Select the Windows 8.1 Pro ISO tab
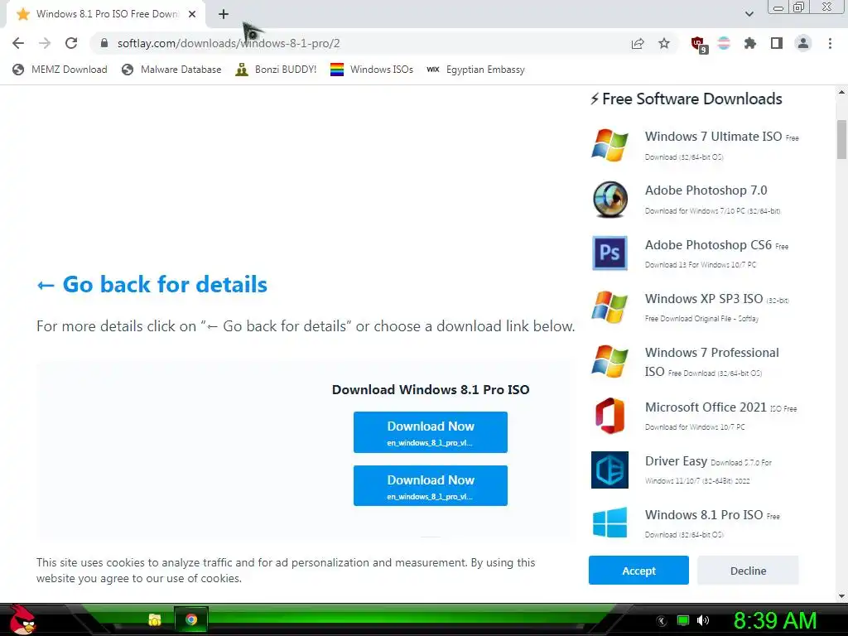Viewport: 848px width, 636px height. pos(106,14)
